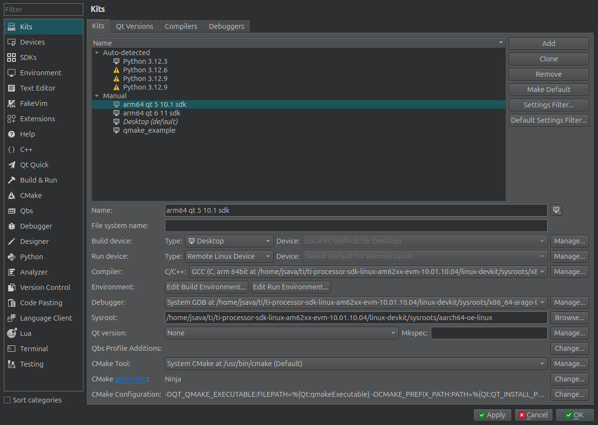This screenshot has height=425, width=598.
Task: Confirm settings with the OK button
Action: pos(575,415)
